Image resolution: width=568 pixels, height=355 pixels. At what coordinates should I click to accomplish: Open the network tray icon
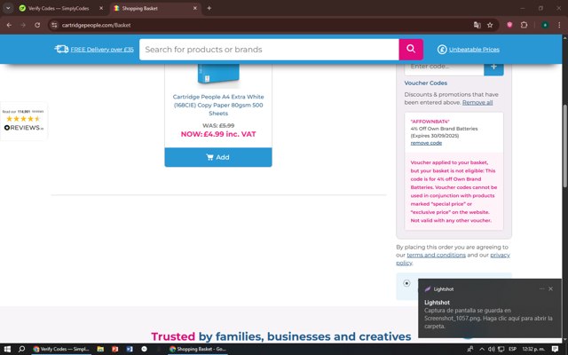[x=501, y=349]
